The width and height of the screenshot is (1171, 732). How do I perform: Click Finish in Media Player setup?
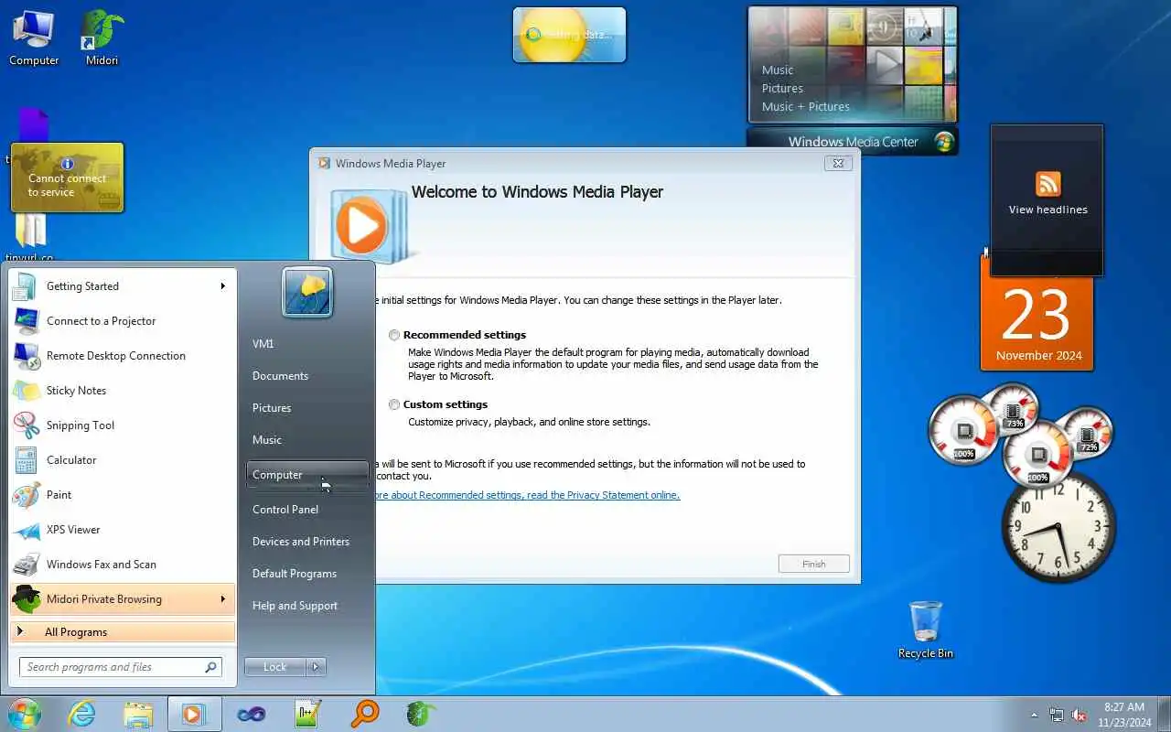click(x=813, y=564)
